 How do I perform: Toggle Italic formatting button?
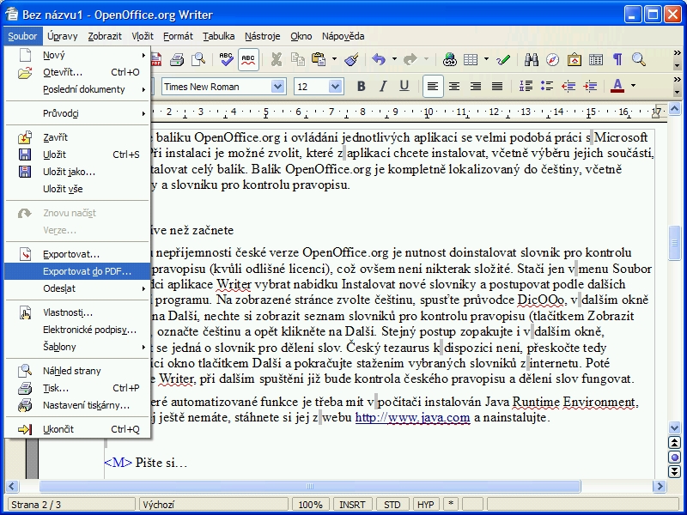coord(383,86)
